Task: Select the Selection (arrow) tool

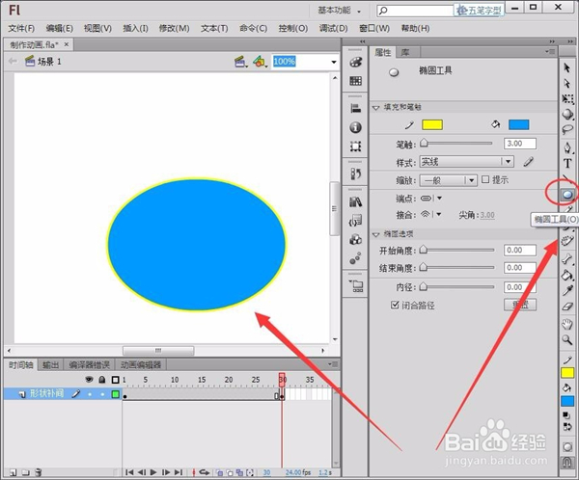Action: (567, 67)
